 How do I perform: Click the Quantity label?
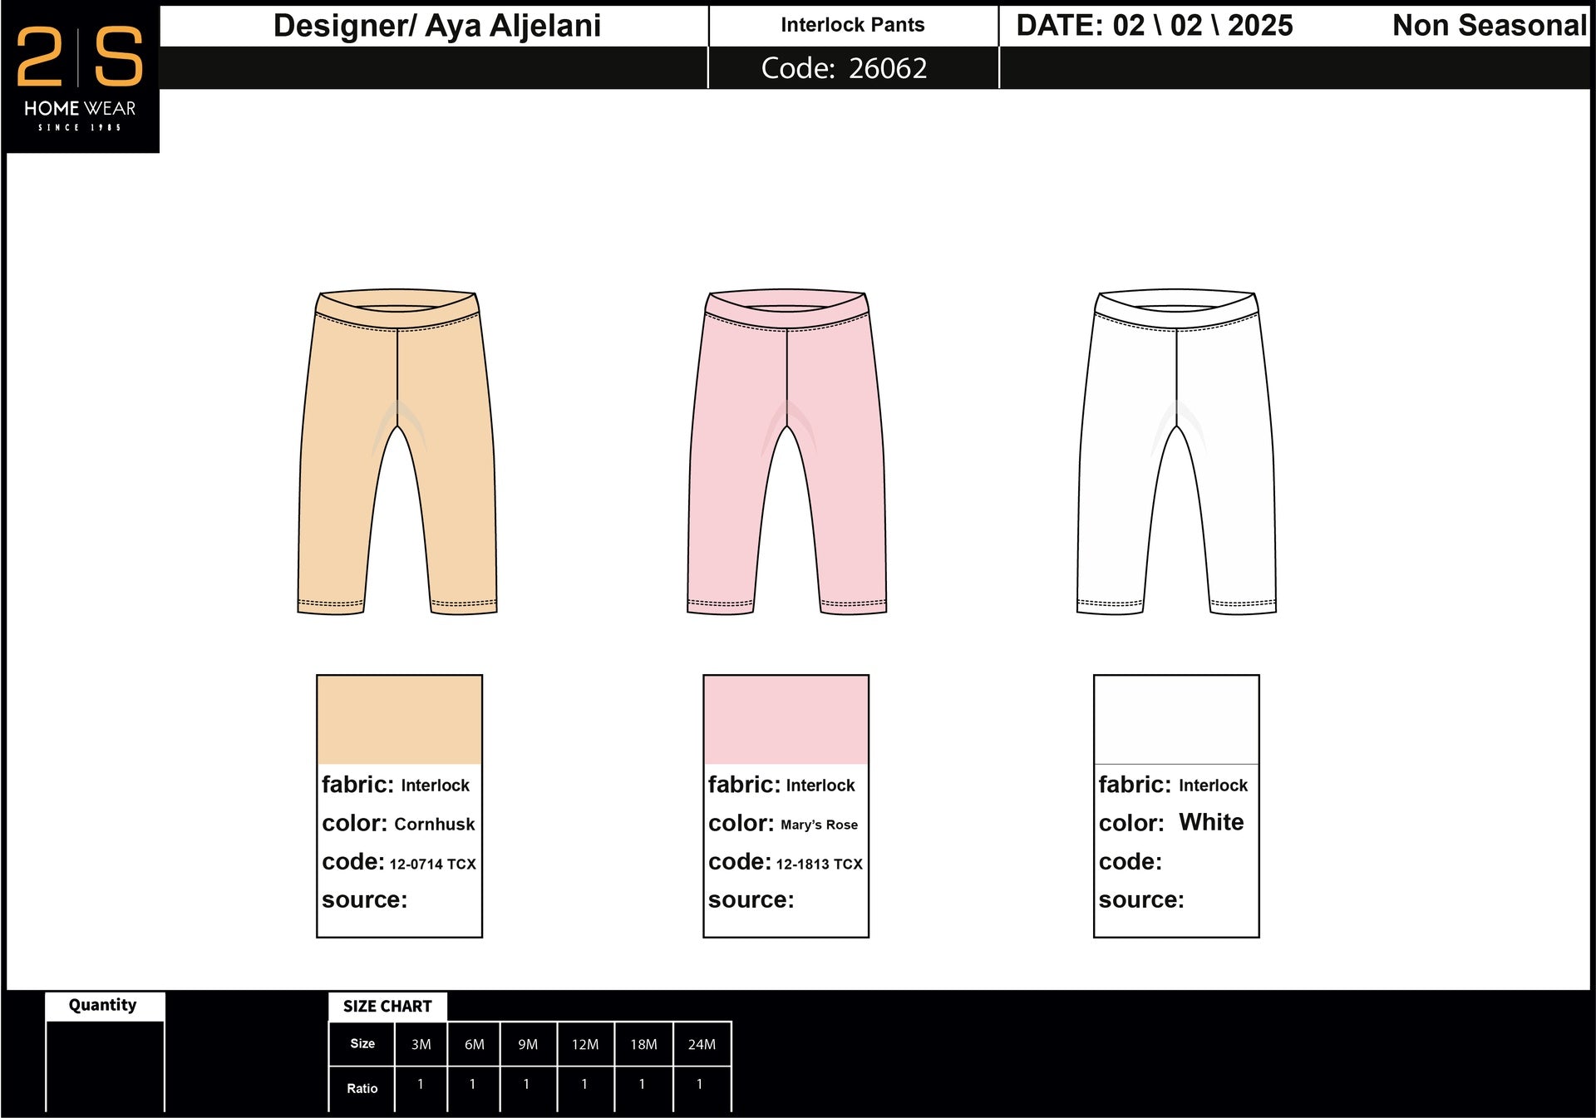(x=102, y=1005)
